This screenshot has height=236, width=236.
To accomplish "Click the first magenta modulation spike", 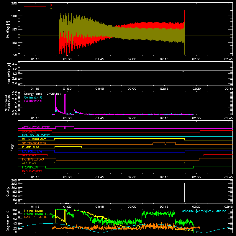I will click(55, 101).
